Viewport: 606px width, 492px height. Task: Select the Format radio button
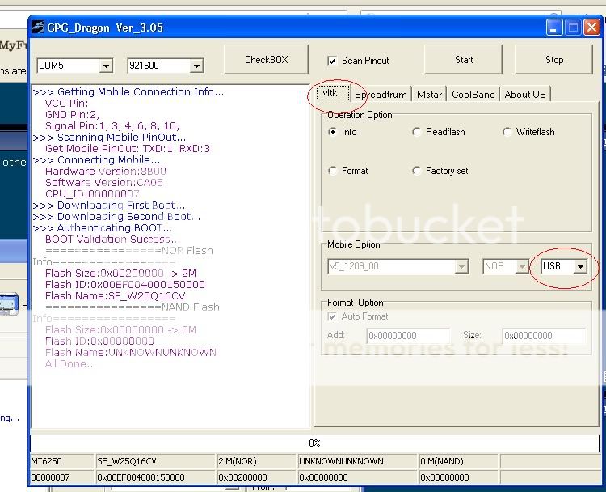tap(332, 170)
